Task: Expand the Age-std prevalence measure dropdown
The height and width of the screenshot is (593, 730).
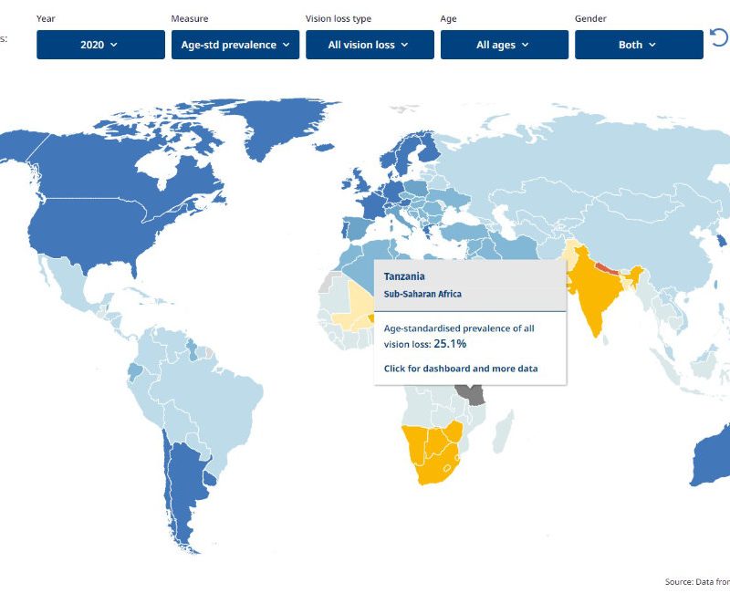Action: point(235,45)
